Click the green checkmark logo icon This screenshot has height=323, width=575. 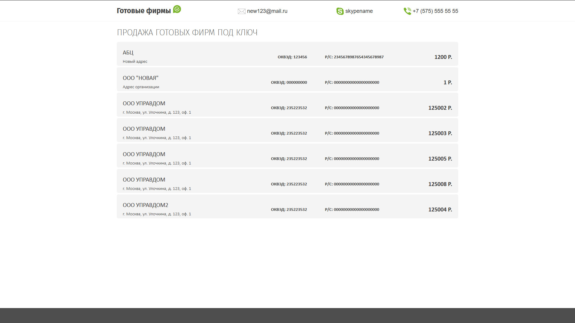pos(177,9)
